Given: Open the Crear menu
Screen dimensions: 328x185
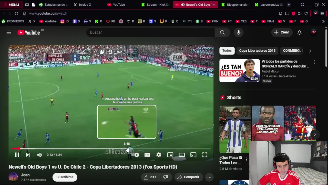Looking at the screenshot, I should [x=281, y=32].
